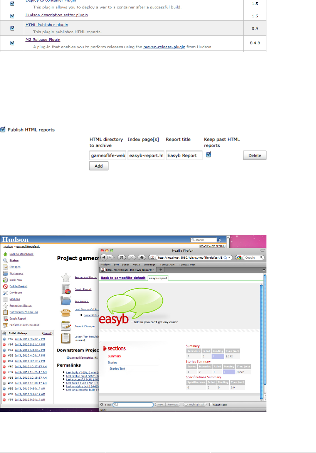Click Firefox Home button

click(141, 258)
